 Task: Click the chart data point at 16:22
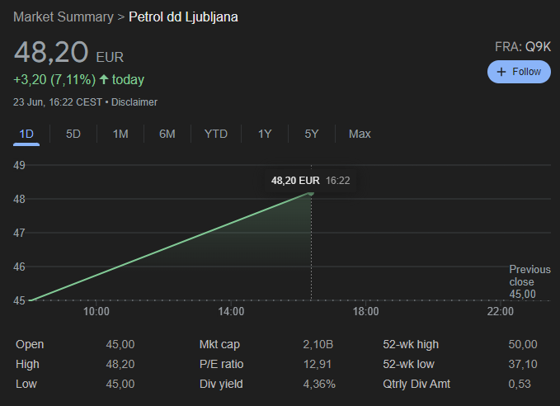[x=311, y=193]
